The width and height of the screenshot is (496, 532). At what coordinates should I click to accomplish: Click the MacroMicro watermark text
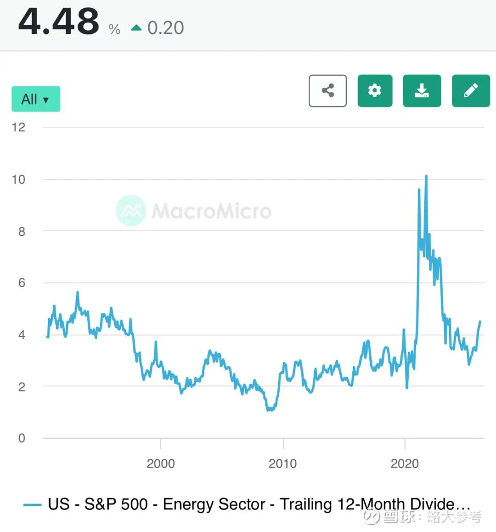click(211, 211)
